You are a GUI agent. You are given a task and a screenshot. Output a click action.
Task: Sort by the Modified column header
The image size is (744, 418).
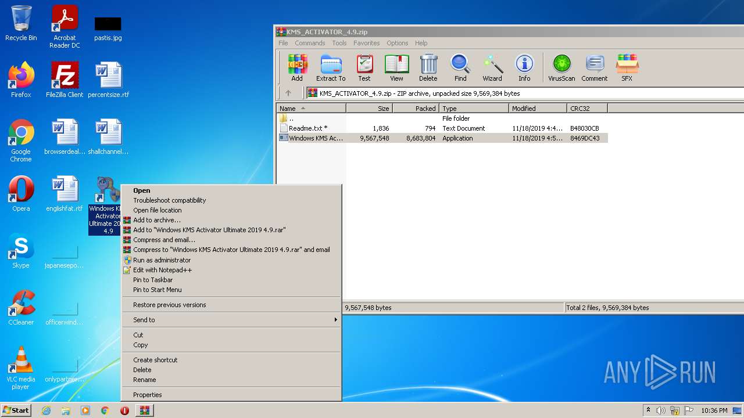click(538, 109)
